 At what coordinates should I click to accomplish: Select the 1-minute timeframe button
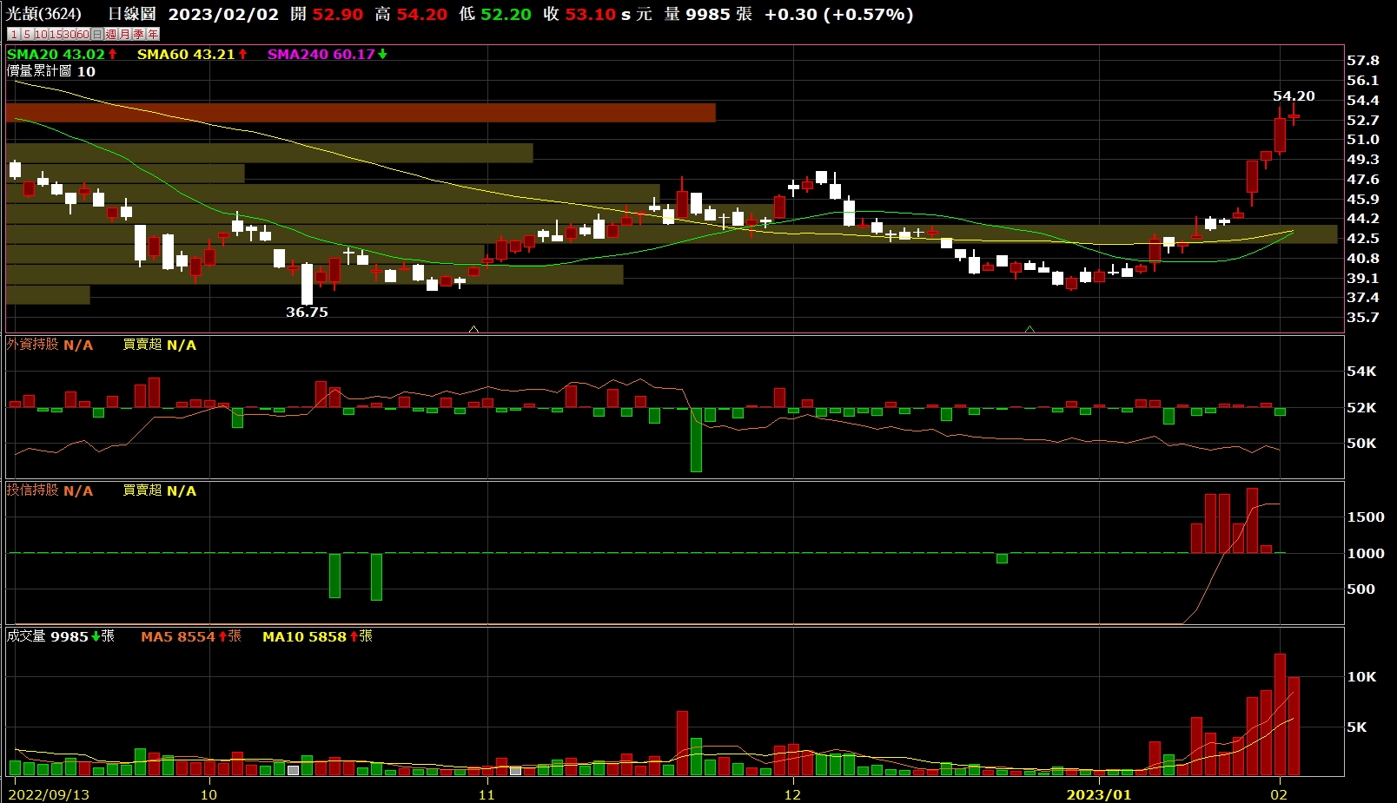click(14, 34)
